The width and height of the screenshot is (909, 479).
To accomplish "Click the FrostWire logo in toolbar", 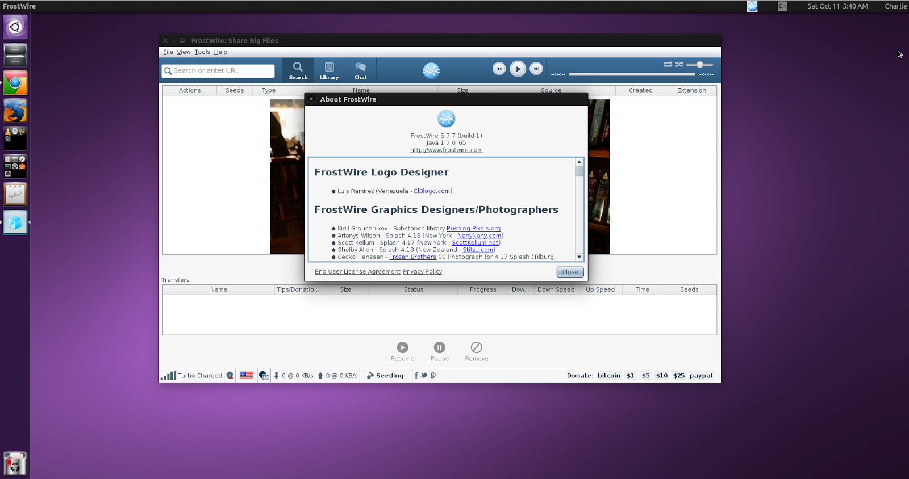I will click(x=431, y=70).
